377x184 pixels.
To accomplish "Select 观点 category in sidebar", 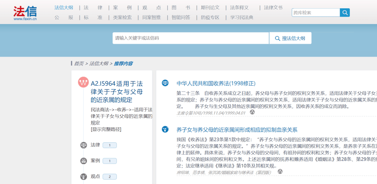I will (x=95, y=177).
